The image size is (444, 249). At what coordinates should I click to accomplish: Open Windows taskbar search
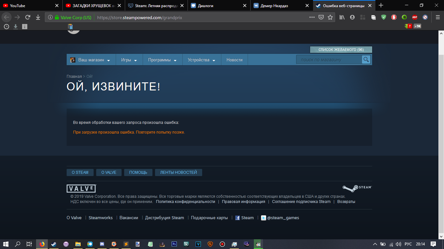(x=18, y=244)
